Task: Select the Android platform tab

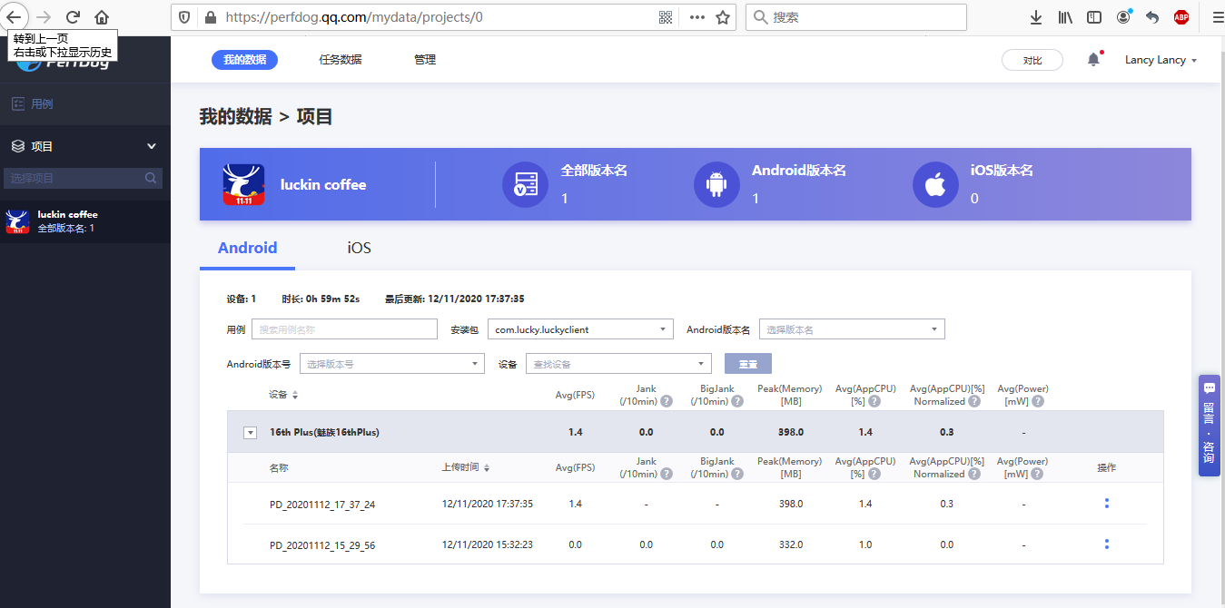Action: [248, 248]
